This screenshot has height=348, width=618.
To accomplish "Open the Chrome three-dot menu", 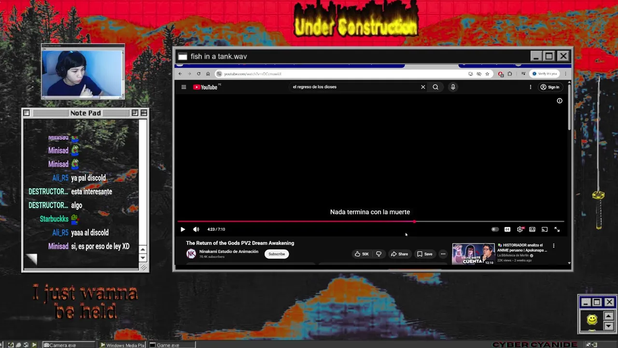I will click(x=565, y=74).
